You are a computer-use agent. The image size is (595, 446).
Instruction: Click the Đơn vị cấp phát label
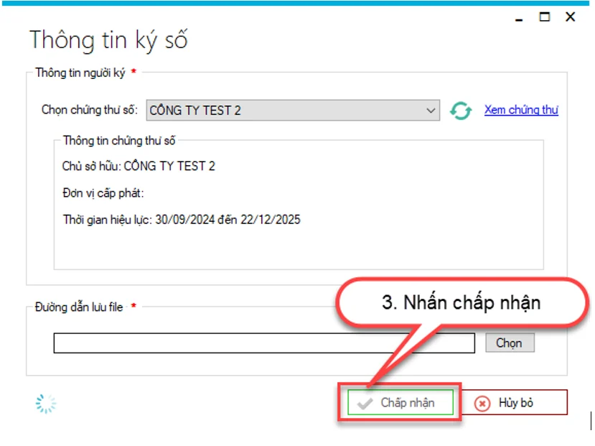[103, 193]
